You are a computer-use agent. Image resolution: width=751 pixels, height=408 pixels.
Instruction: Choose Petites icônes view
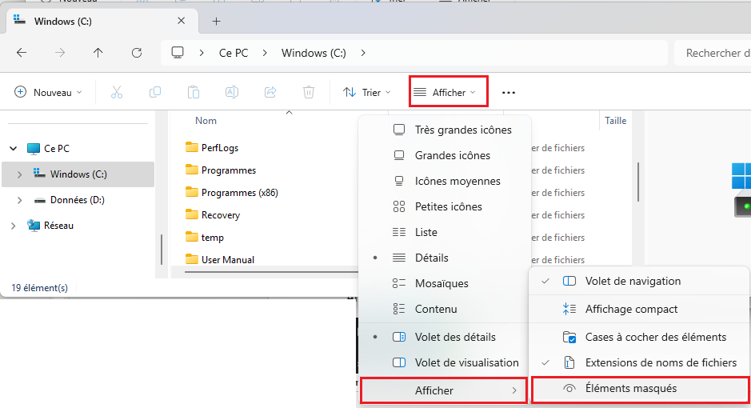(x=445, y=207)
